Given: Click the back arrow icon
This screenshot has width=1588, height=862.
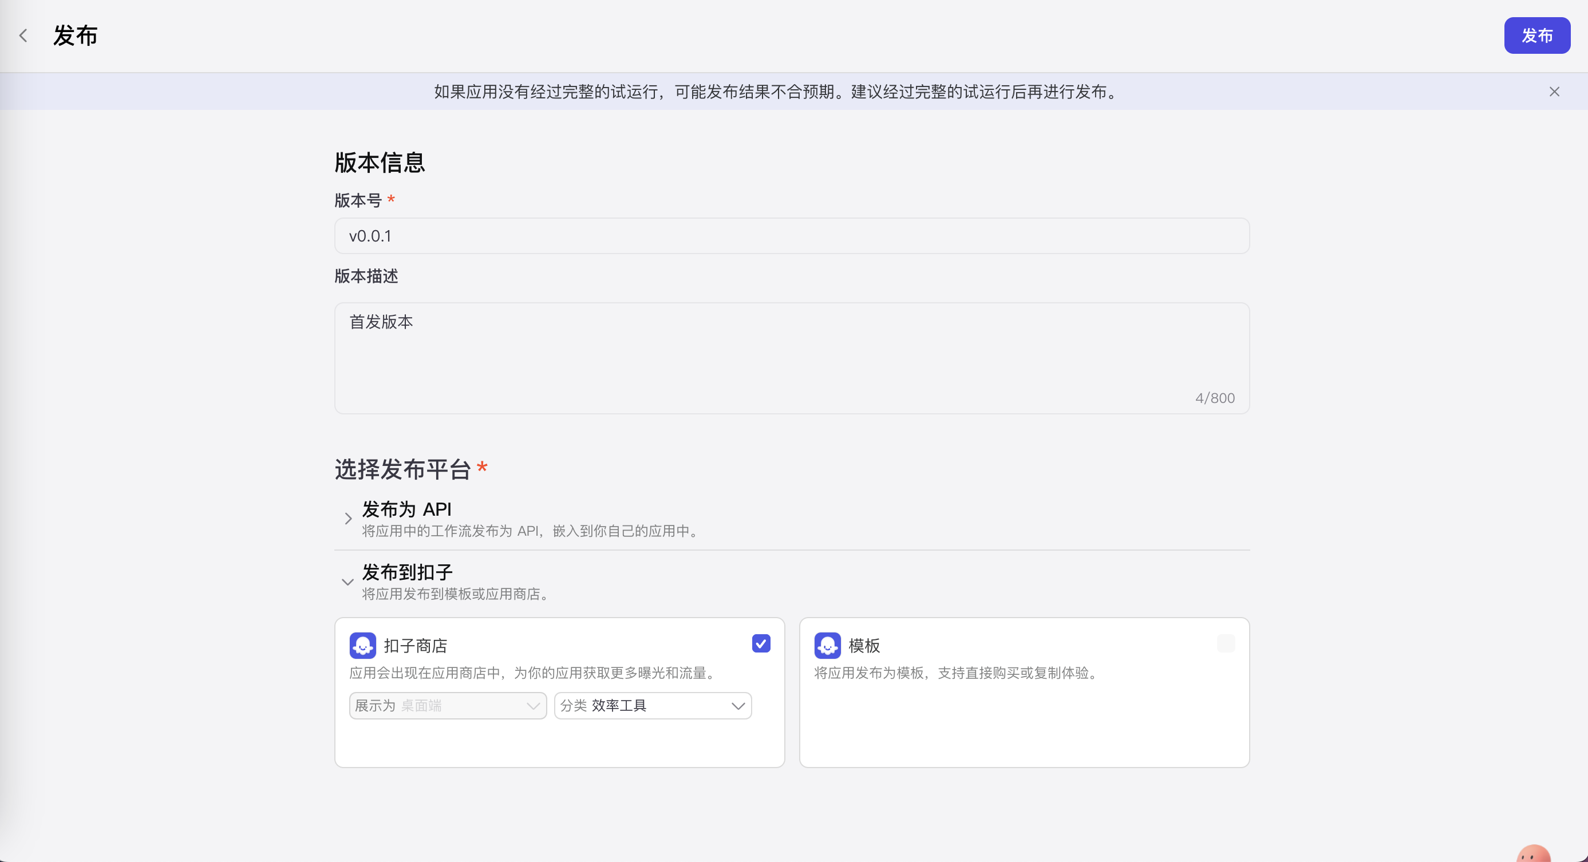Looking at the screenshot, I should click(x=23, y=35).
